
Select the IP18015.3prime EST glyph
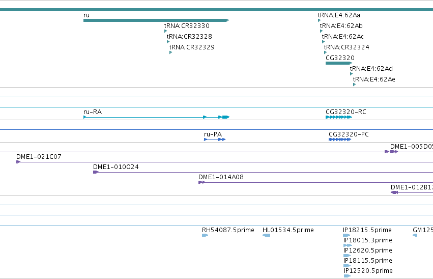click(x=348, y=245)
